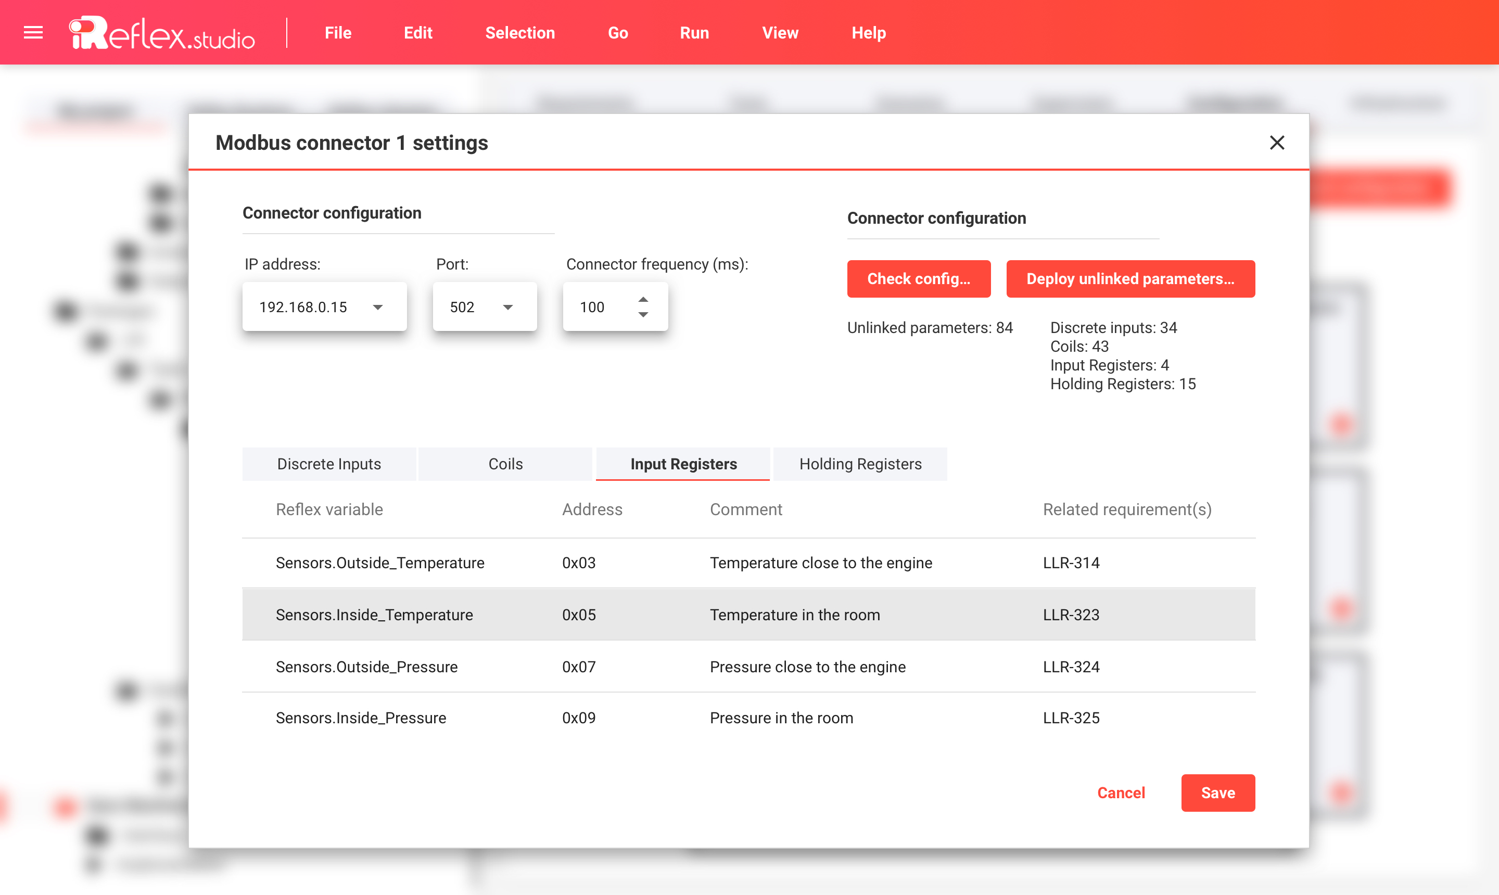Screen dimensions: 1499x895
Task: Click the connector frequency value field
Action: point(615,306)
